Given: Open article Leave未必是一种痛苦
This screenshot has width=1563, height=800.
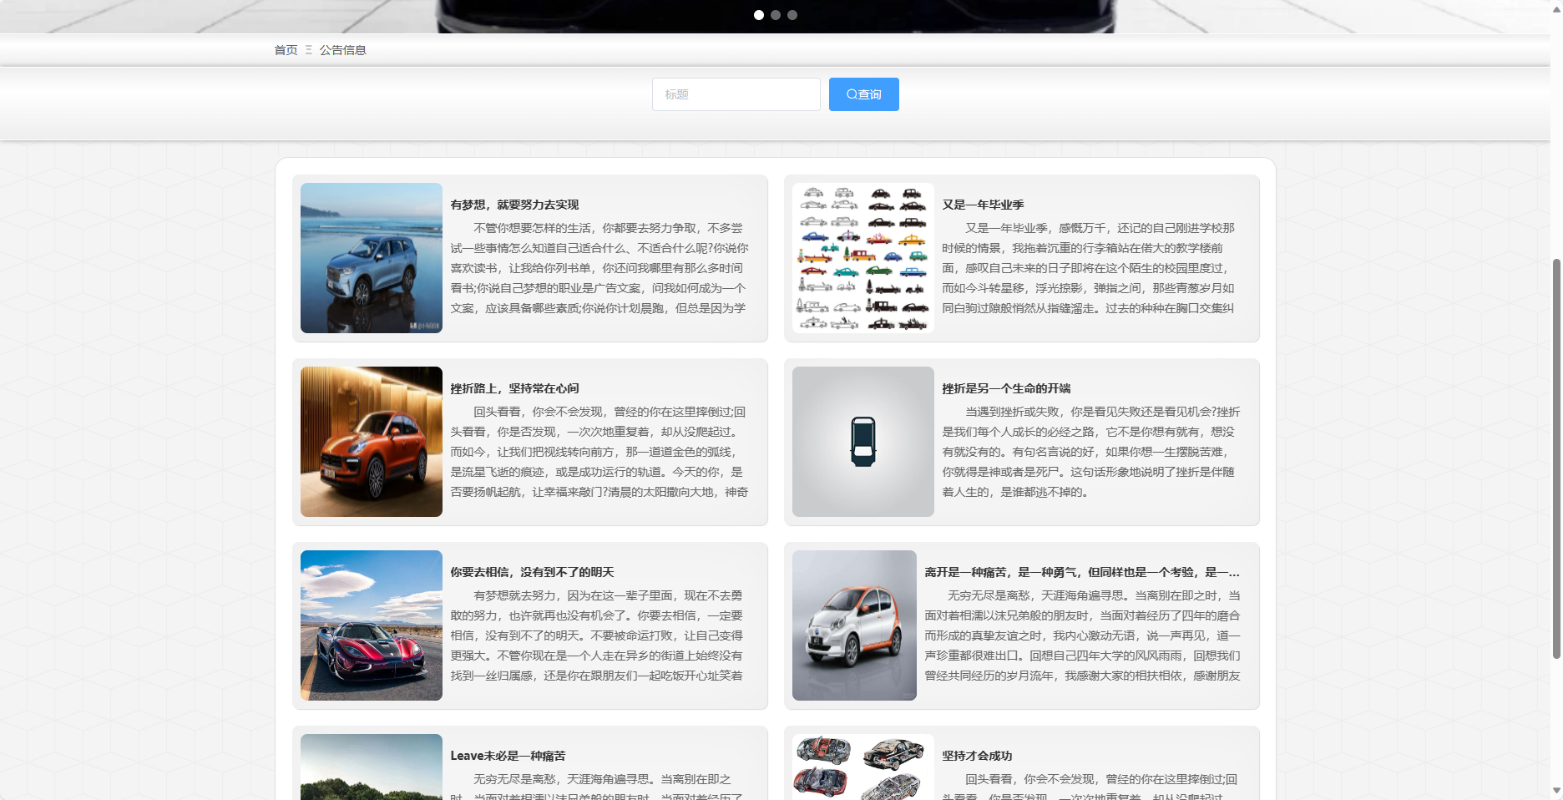Looking at the screenshot, I should click(508, 756).
